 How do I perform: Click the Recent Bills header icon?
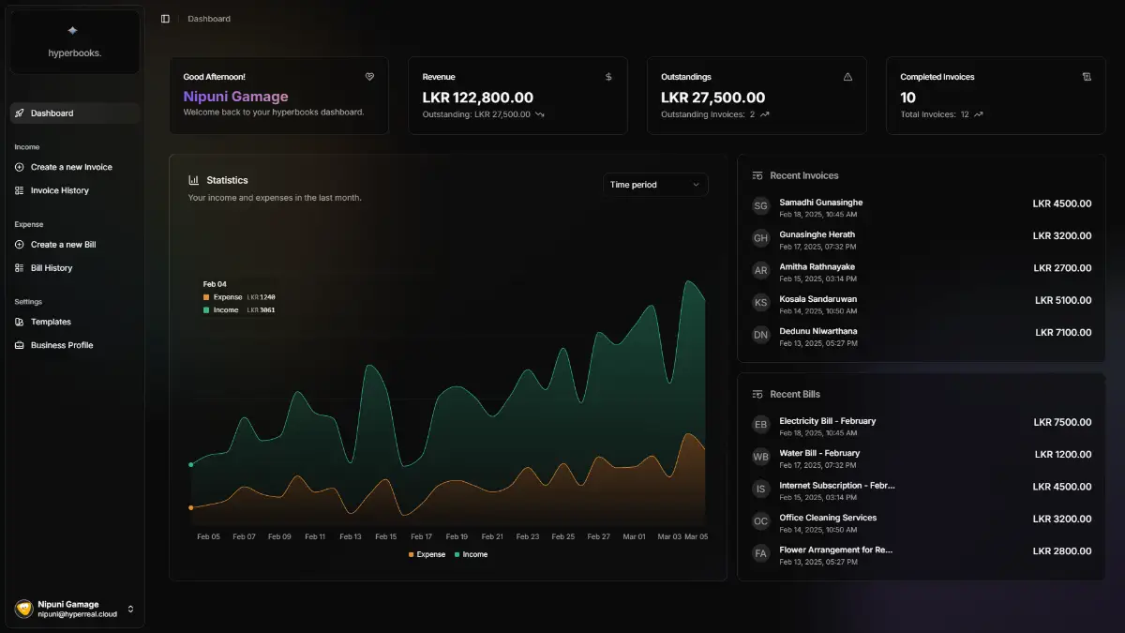(757, 394)
